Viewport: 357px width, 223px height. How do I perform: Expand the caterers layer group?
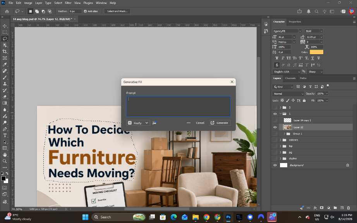coord(280,140)
